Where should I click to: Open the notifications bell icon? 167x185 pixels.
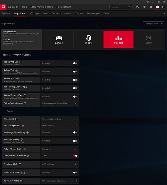click(x=151, y=7)
